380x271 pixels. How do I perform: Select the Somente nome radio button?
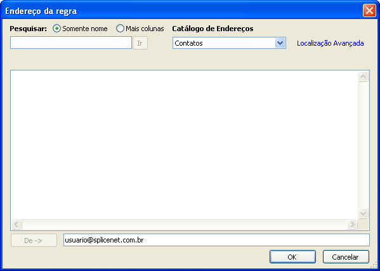[x=56, y=29]
